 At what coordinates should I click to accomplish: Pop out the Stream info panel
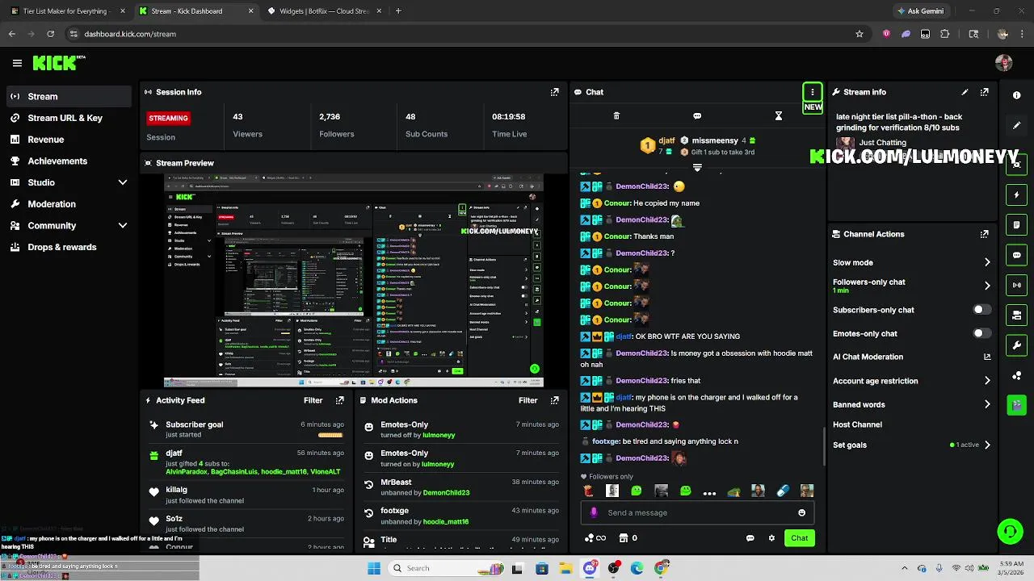(x=984, y=92)
